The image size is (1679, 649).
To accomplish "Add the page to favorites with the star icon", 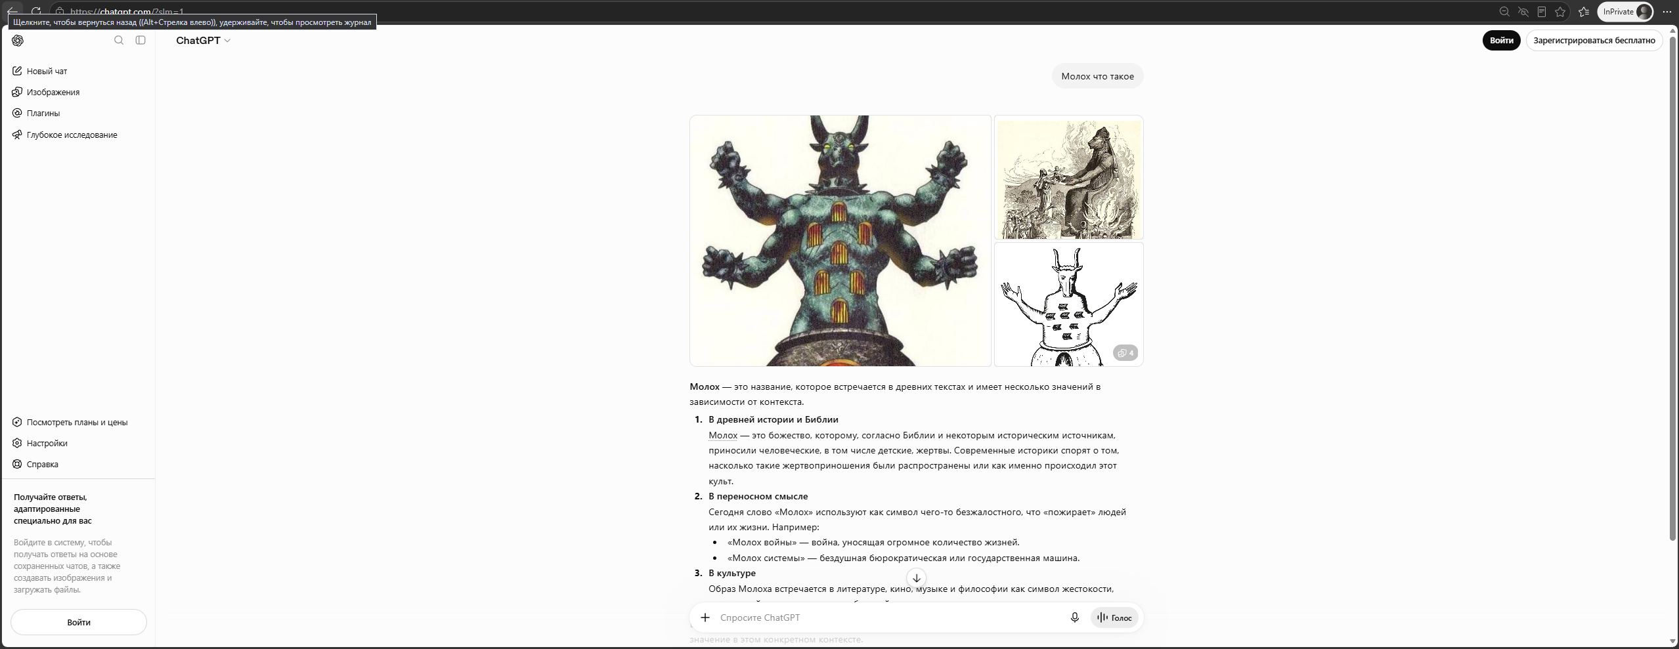I will pyautogui.click(x=1560, y=11).
